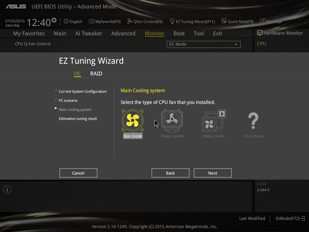
Task: Pick the Water cooler icon
Action: pyautogui.click(x=214, y=120)
